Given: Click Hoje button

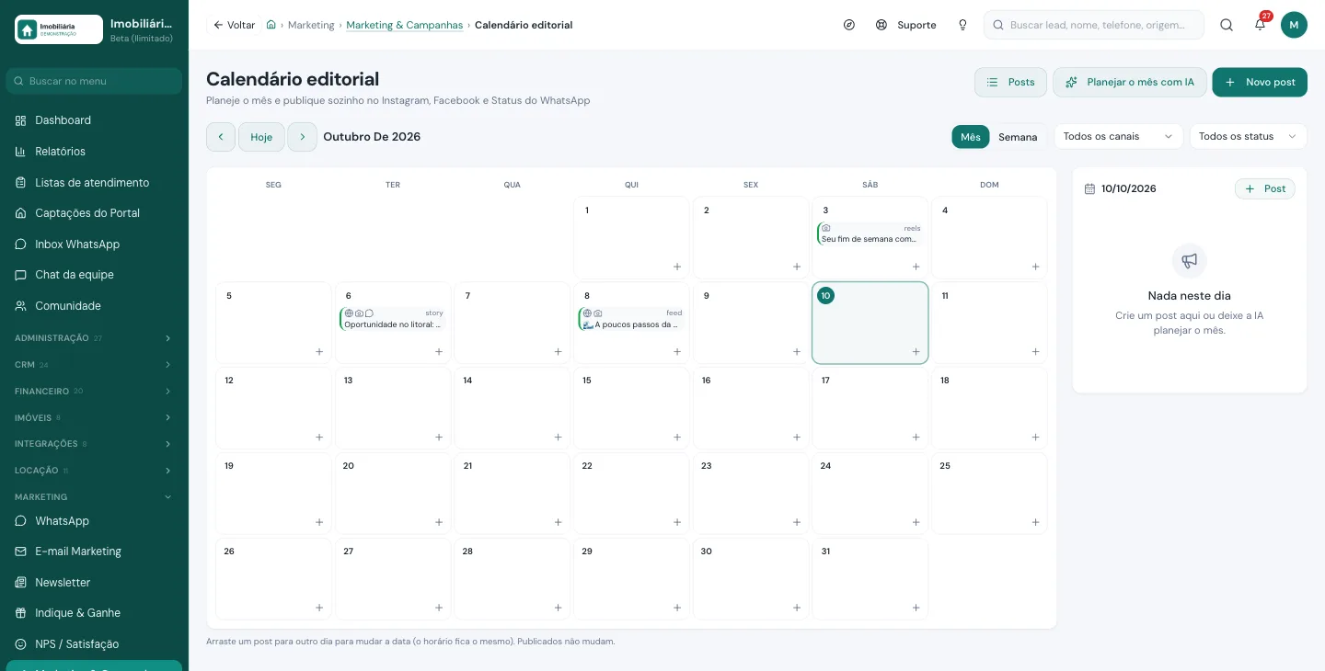Looking at the screenshot, I should [x=261, y=137].
